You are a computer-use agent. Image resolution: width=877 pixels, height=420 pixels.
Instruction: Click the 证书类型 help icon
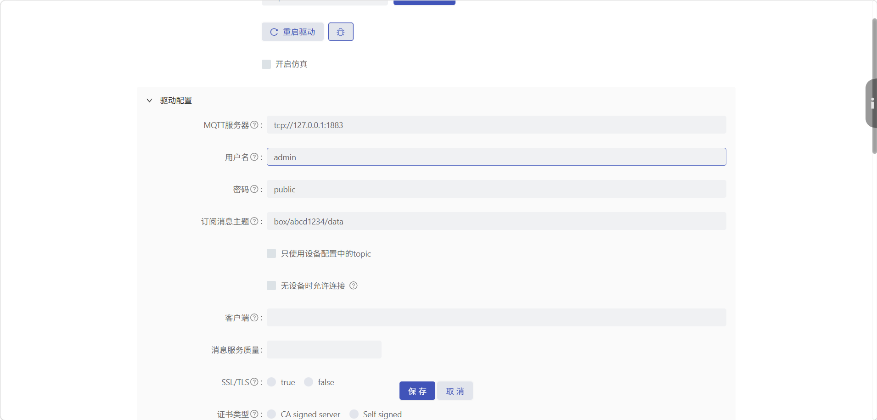[255, 414]
